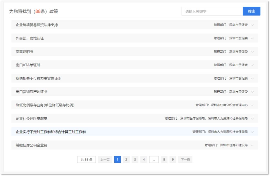
Task: Expand the 疫情相关不可抗力事实性证明 row chevron
Action: coord(252,78)
